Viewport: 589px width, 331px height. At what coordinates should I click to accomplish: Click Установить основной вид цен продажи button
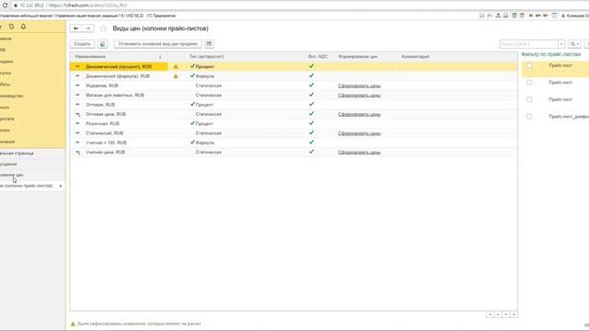[157, 44]
